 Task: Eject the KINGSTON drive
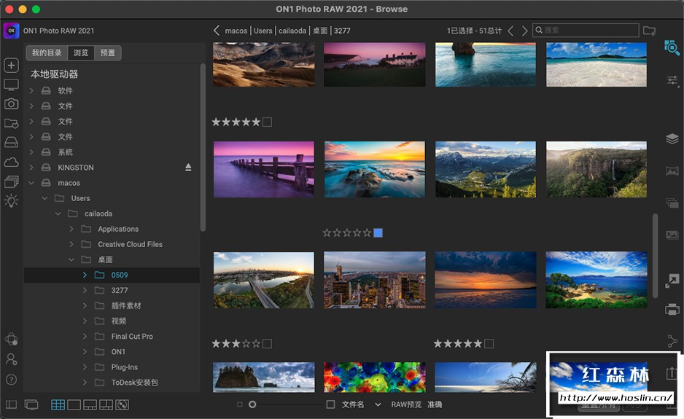[188, 168]
